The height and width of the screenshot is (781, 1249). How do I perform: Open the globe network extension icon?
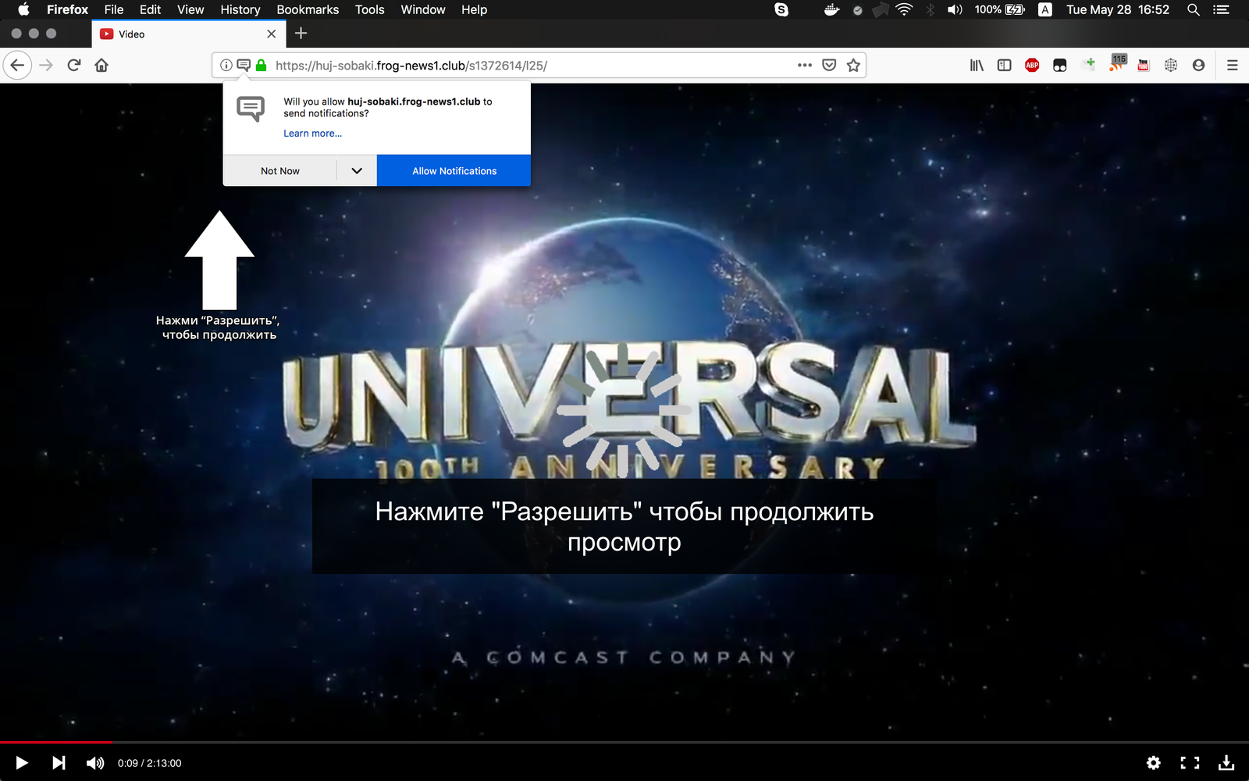click(x=1171, y=66)
